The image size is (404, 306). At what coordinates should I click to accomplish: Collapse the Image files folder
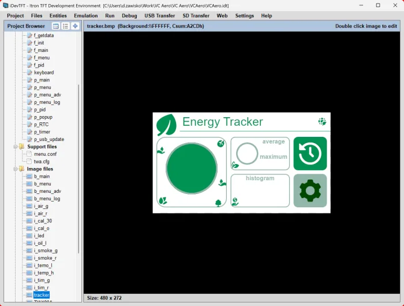click(x=15, y=169)
